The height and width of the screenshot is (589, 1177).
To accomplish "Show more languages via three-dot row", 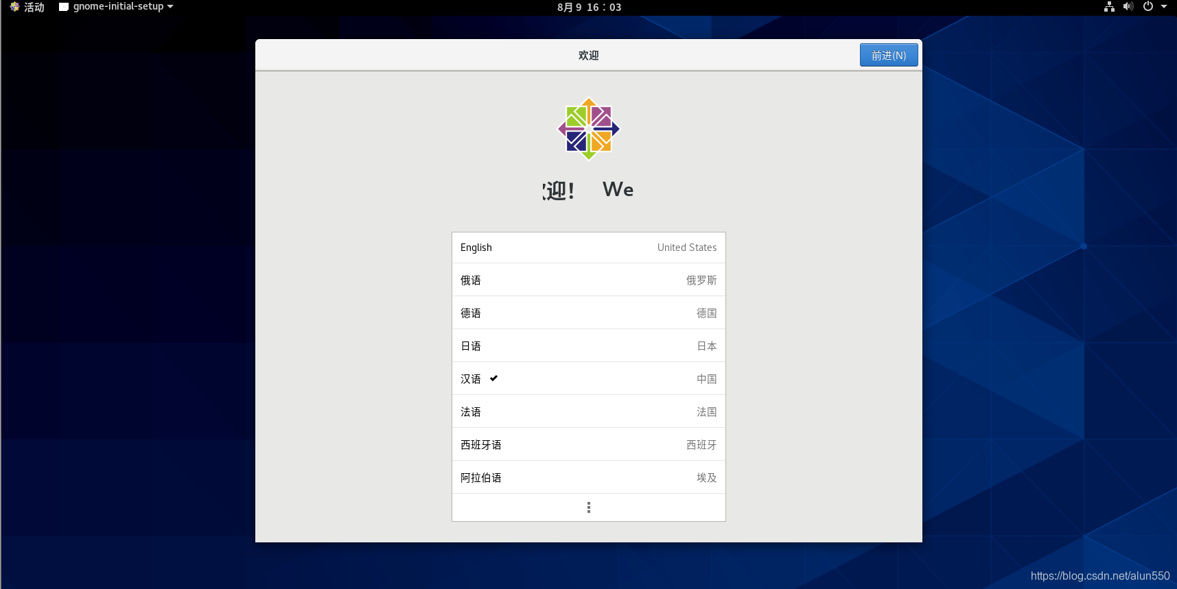I will (588, 507).
